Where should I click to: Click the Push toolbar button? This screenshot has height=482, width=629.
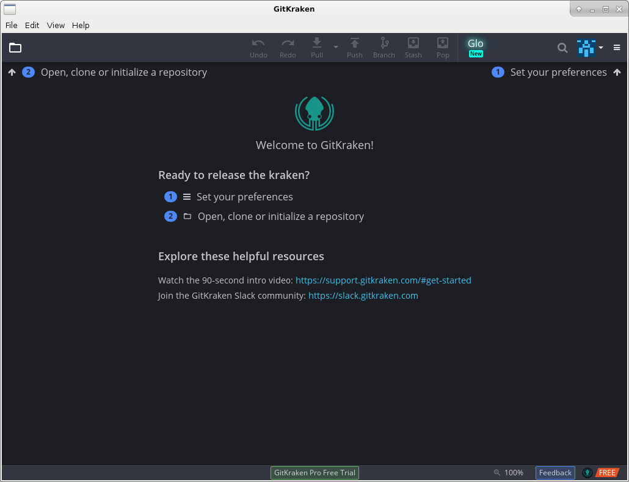click(x=355, y=48)
